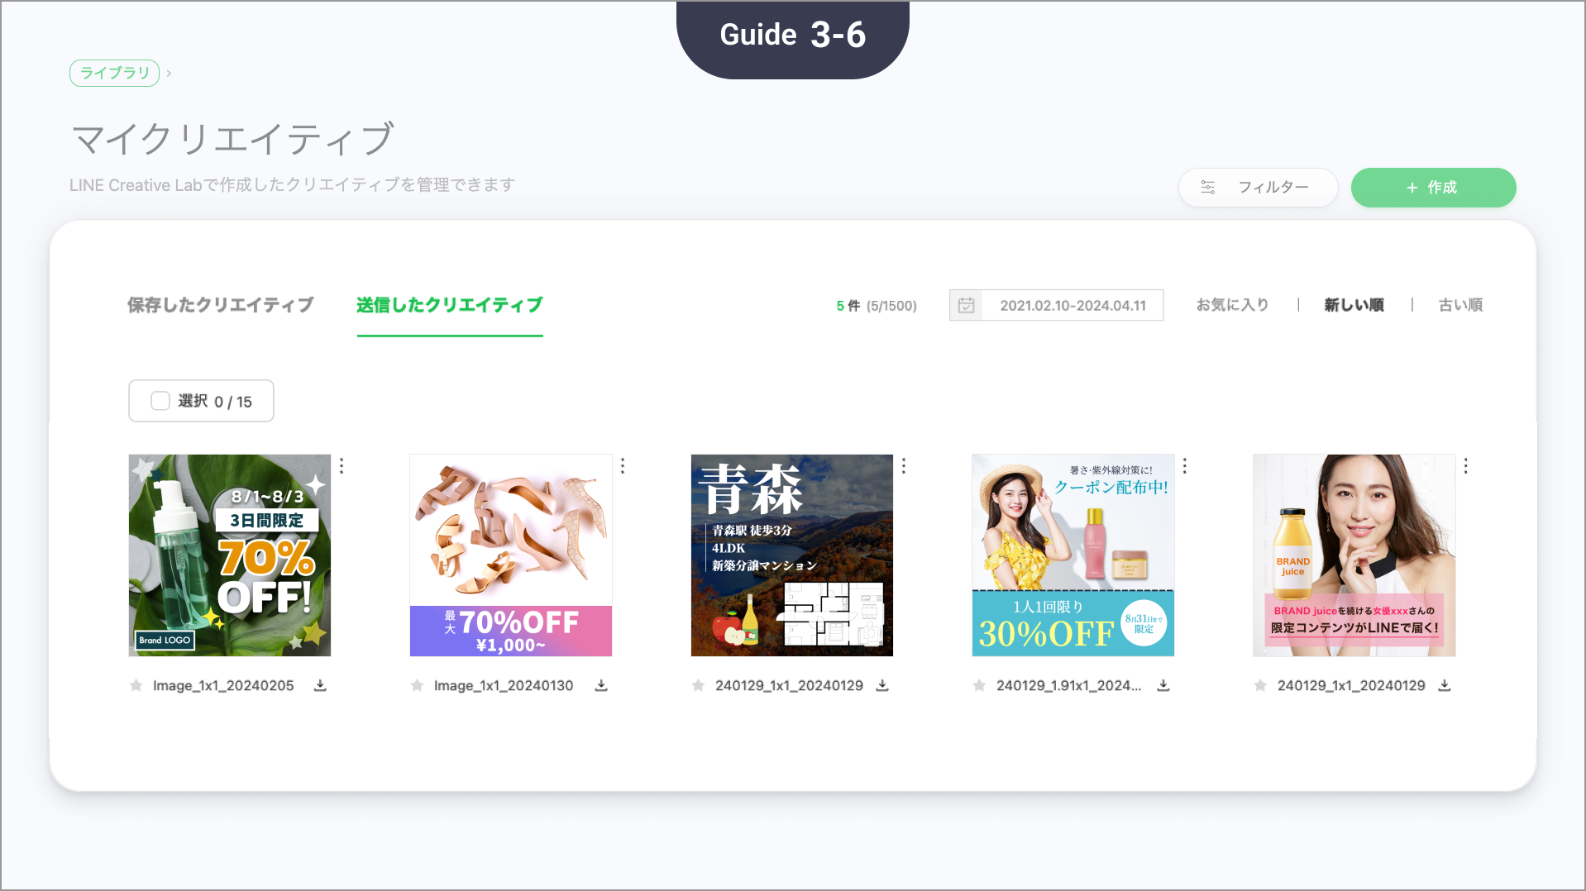Open the 2021.02.10-2024.04.11 date picker
1586x891 pixels.
coord(1072,306)
